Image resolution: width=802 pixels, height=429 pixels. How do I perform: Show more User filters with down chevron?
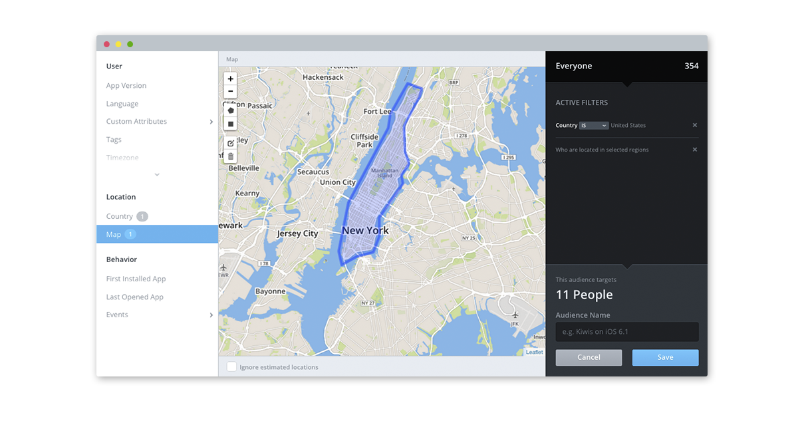pyautogui.click(x=157, y=174)
